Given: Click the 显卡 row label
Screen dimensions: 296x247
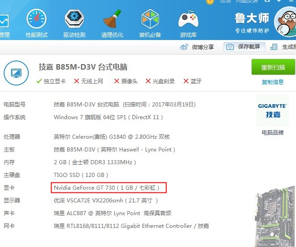Looking at the screenshot, I should pos(9,188).
